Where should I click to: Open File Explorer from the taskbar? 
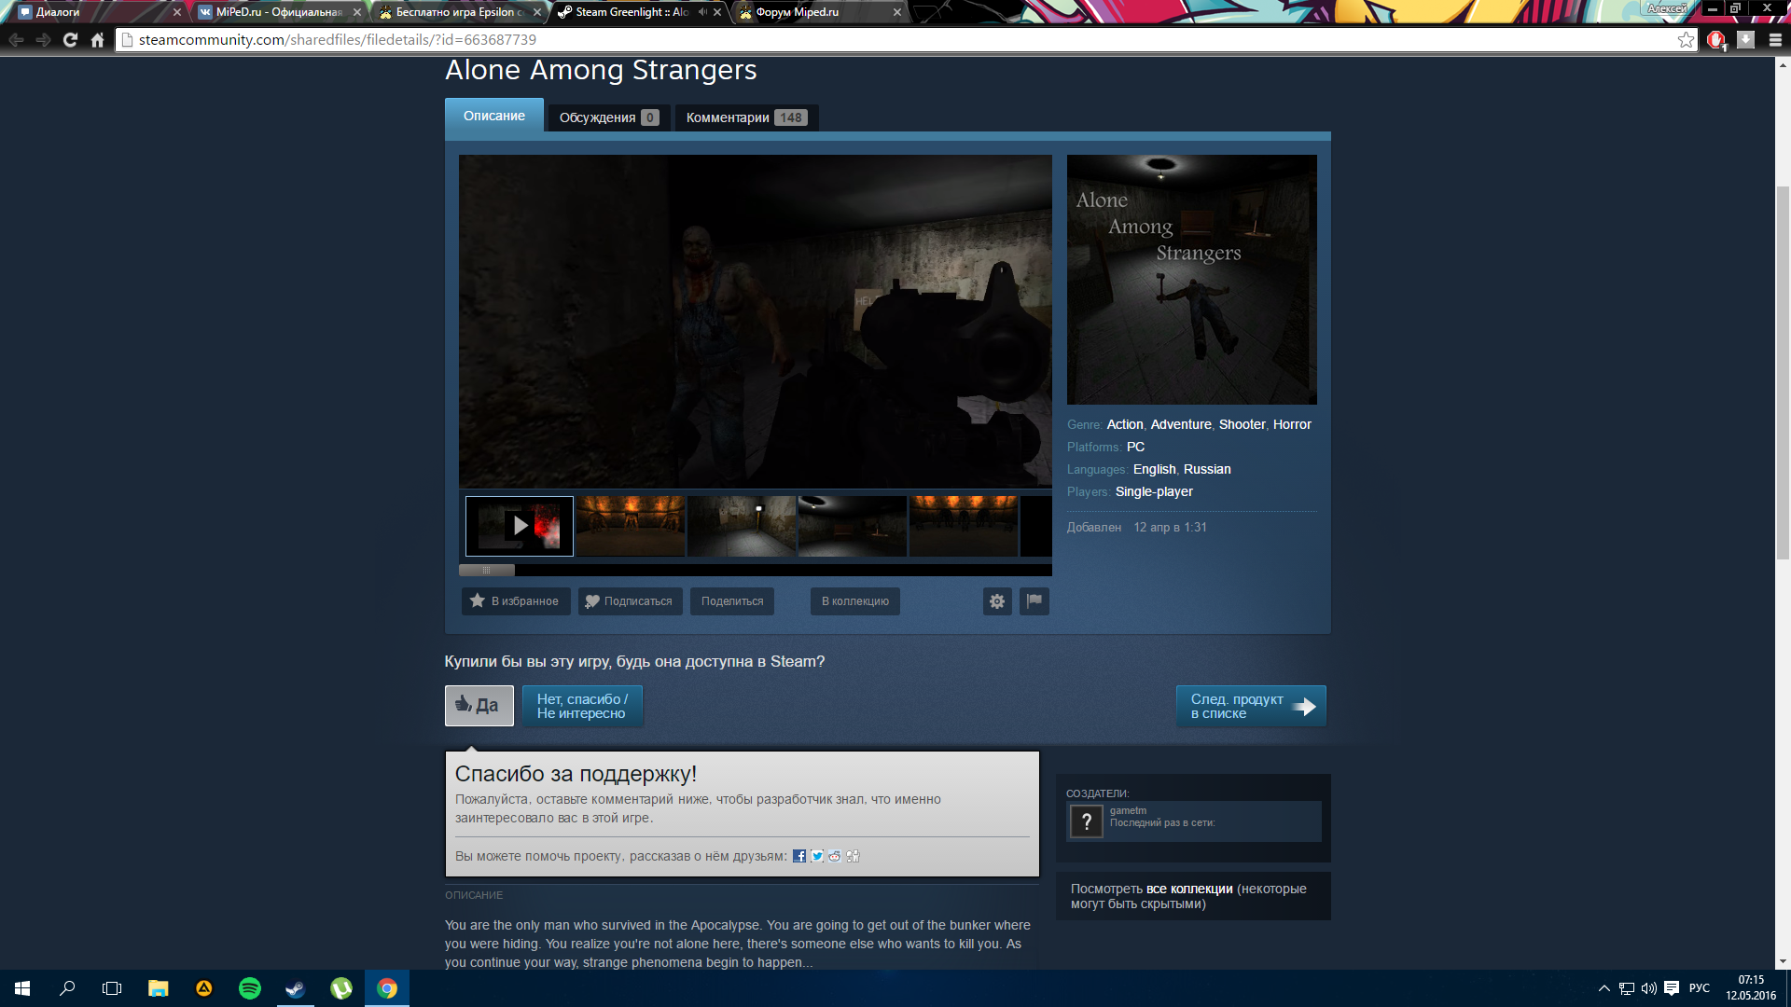pos(159,988)
